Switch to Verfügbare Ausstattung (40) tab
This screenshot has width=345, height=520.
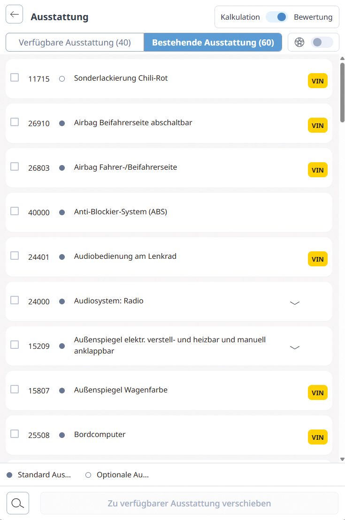pyautogui.click(x=75, y=42)
